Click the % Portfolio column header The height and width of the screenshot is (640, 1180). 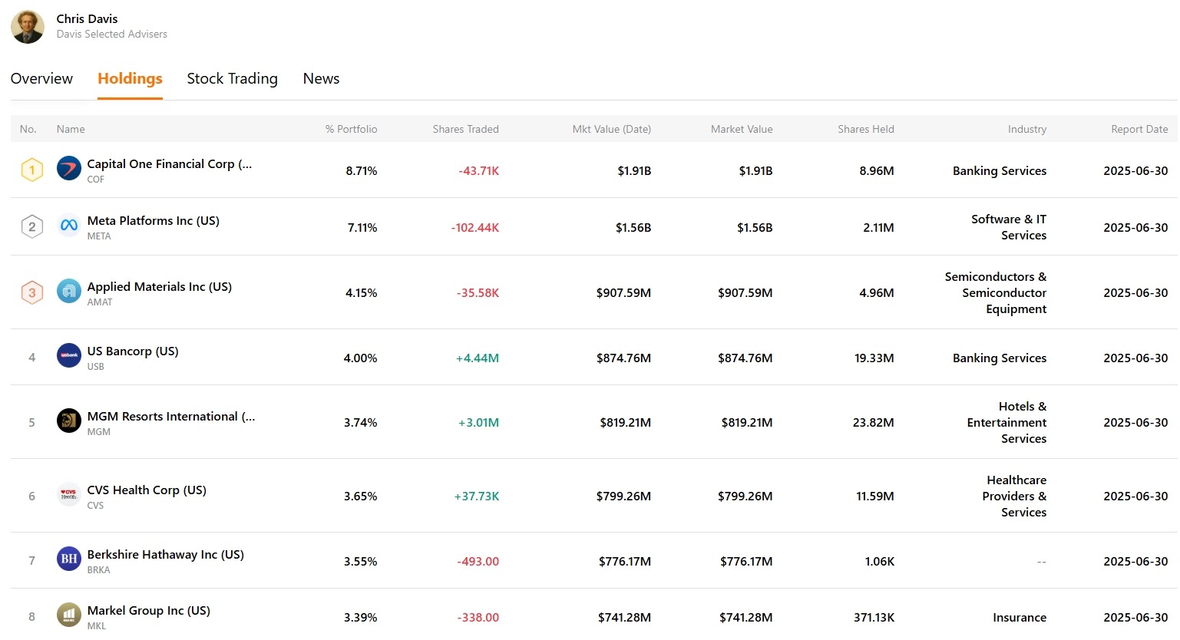tap(352, 129)
